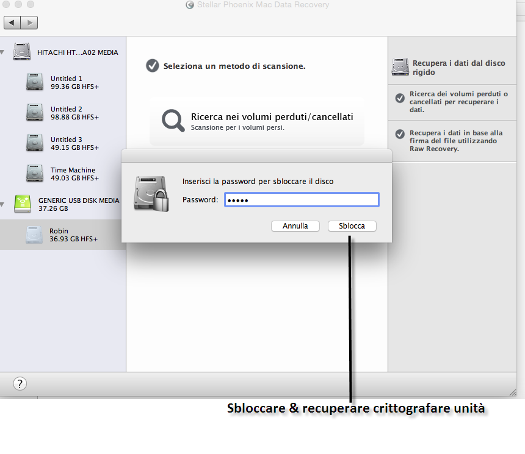Click the magnifying glass search icon
The height and width of the screenshot is (454, 525).
pos(173,120)
